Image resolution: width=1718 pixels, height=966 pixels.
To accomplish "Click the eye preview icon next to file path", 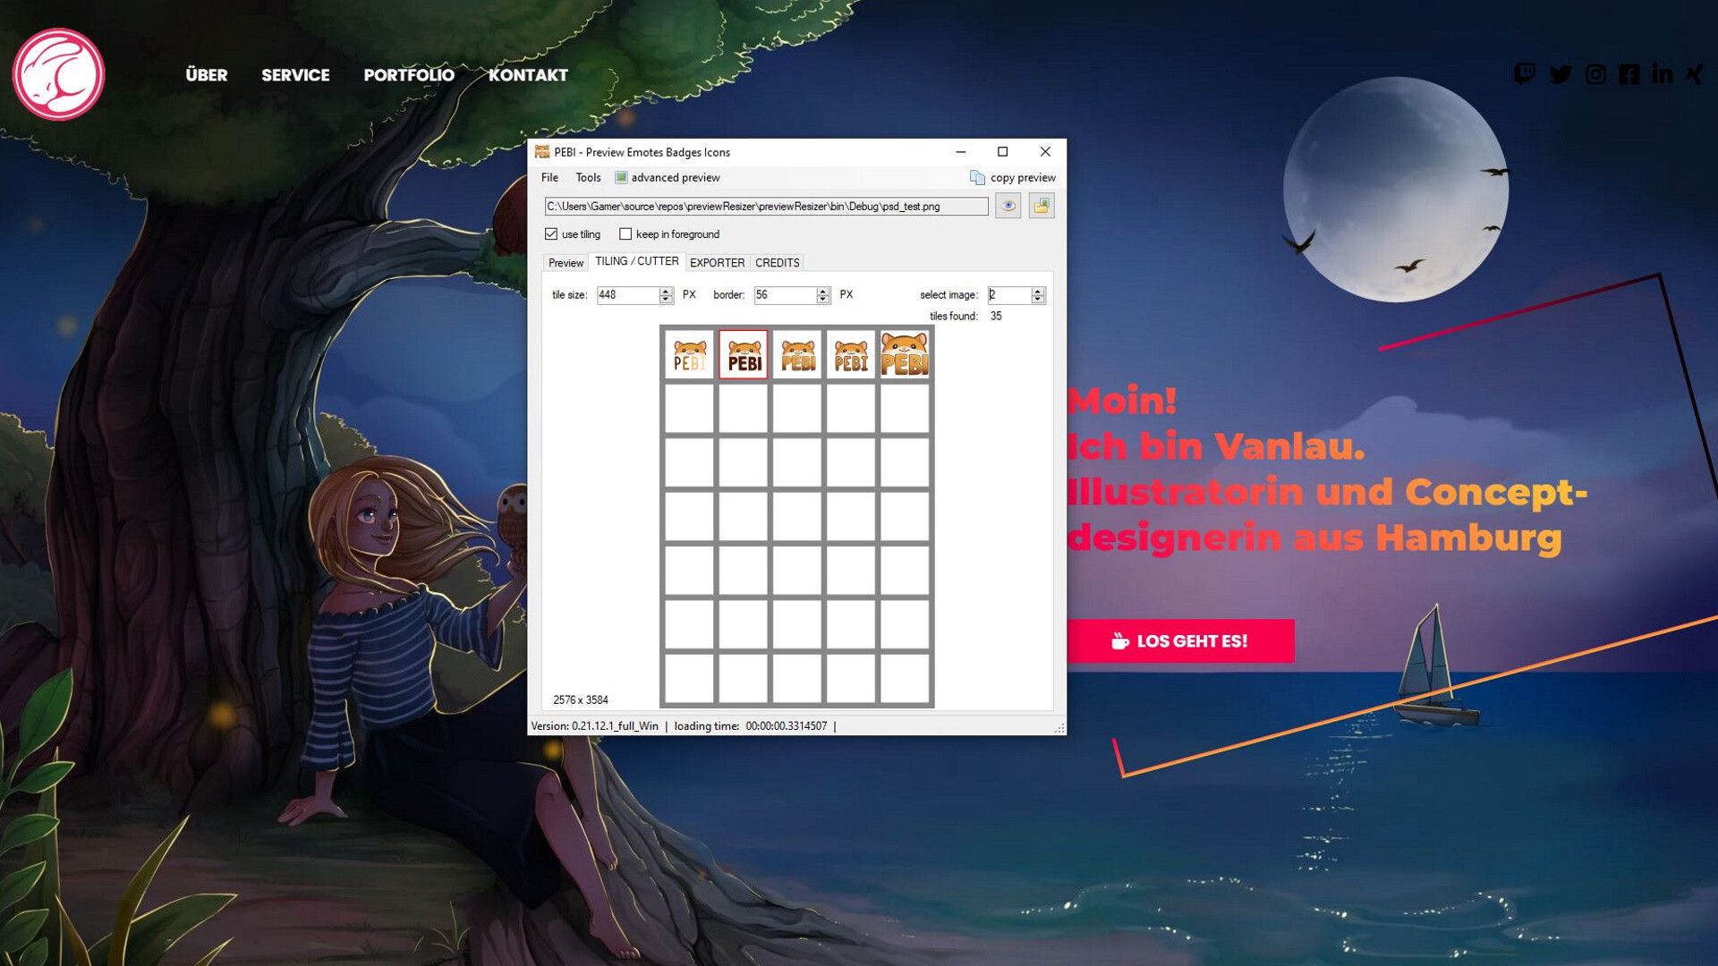I will coord(1009,206).
